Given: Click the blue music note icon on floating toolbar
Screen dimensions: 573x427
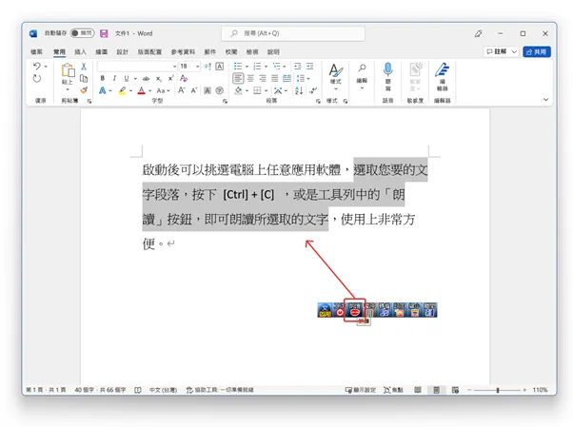Looking at the screenshot, I should pos(384,310).
